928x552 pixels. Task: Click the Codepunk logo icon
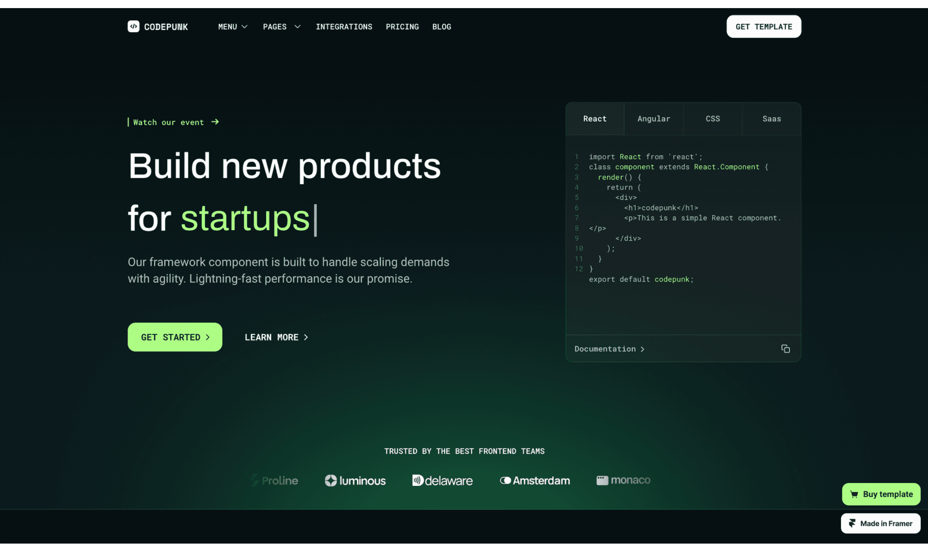pos(133,27)
